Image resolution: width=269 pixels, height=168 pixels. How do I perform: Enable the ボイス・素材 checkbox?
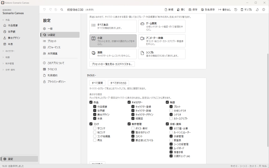pyautogui.click(x=133, y=128)
